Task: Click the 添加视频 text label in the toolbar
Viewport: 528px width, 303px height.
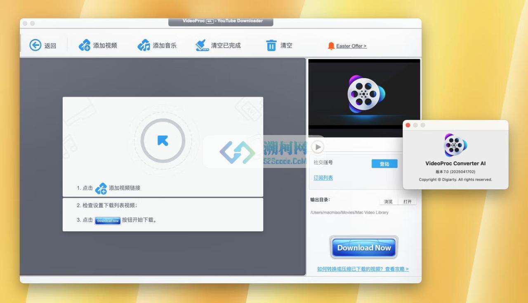Action: point(105,46)
